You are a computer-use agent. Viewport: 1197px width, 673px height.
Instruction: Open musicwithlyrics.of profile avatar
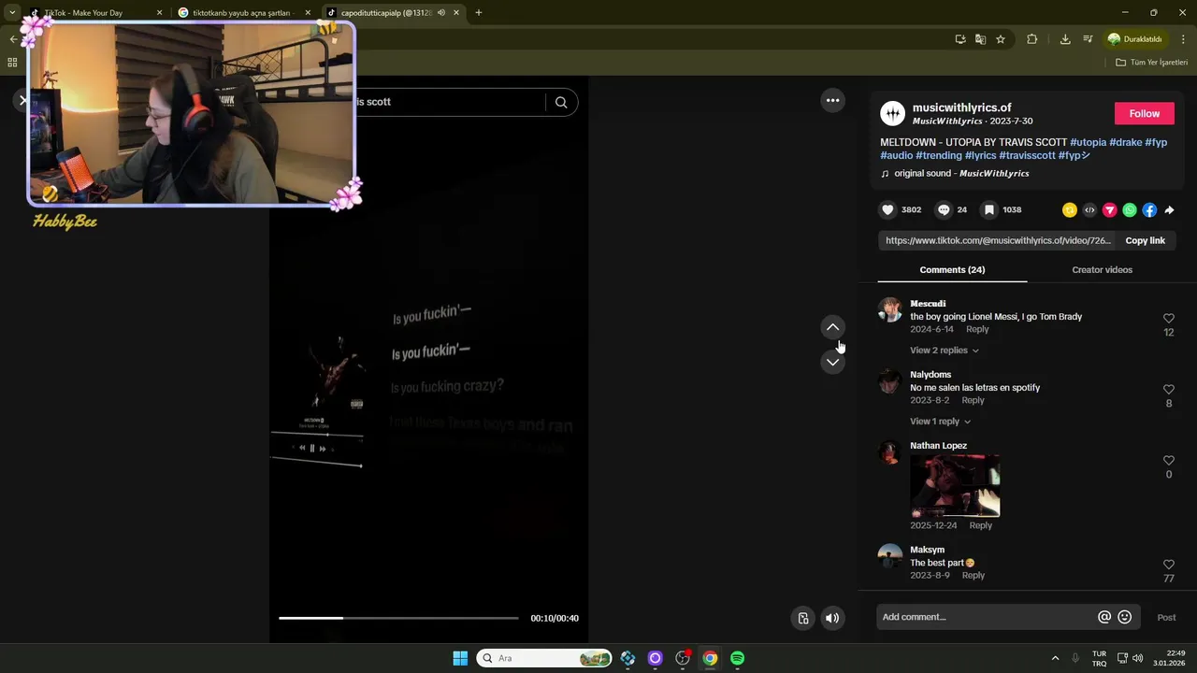coord(893,113)
